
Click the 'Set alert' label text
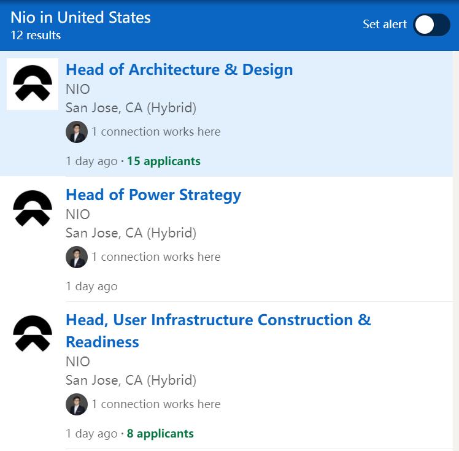coord(385,25)
